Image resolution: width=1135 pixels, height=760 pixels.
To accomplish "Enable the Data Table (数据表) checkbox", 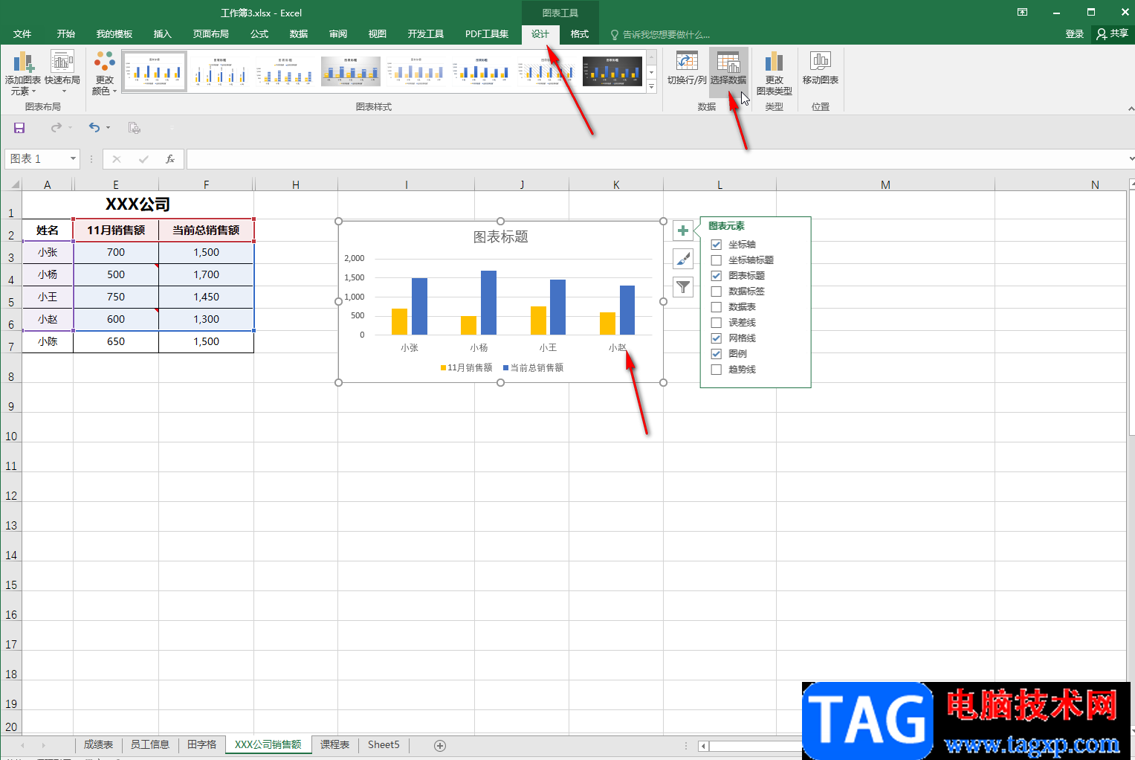I will click(717, 307).
